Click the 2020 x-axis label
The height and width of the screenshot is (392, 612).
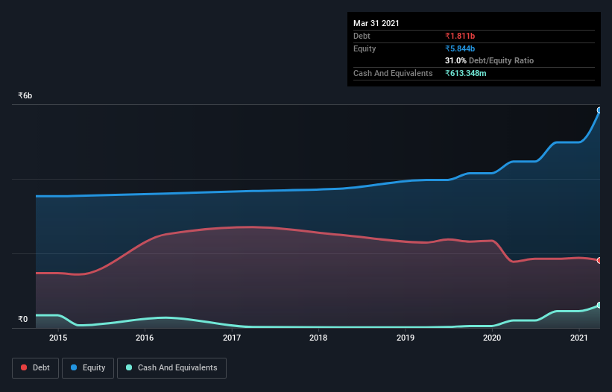(x=492, y=338)
